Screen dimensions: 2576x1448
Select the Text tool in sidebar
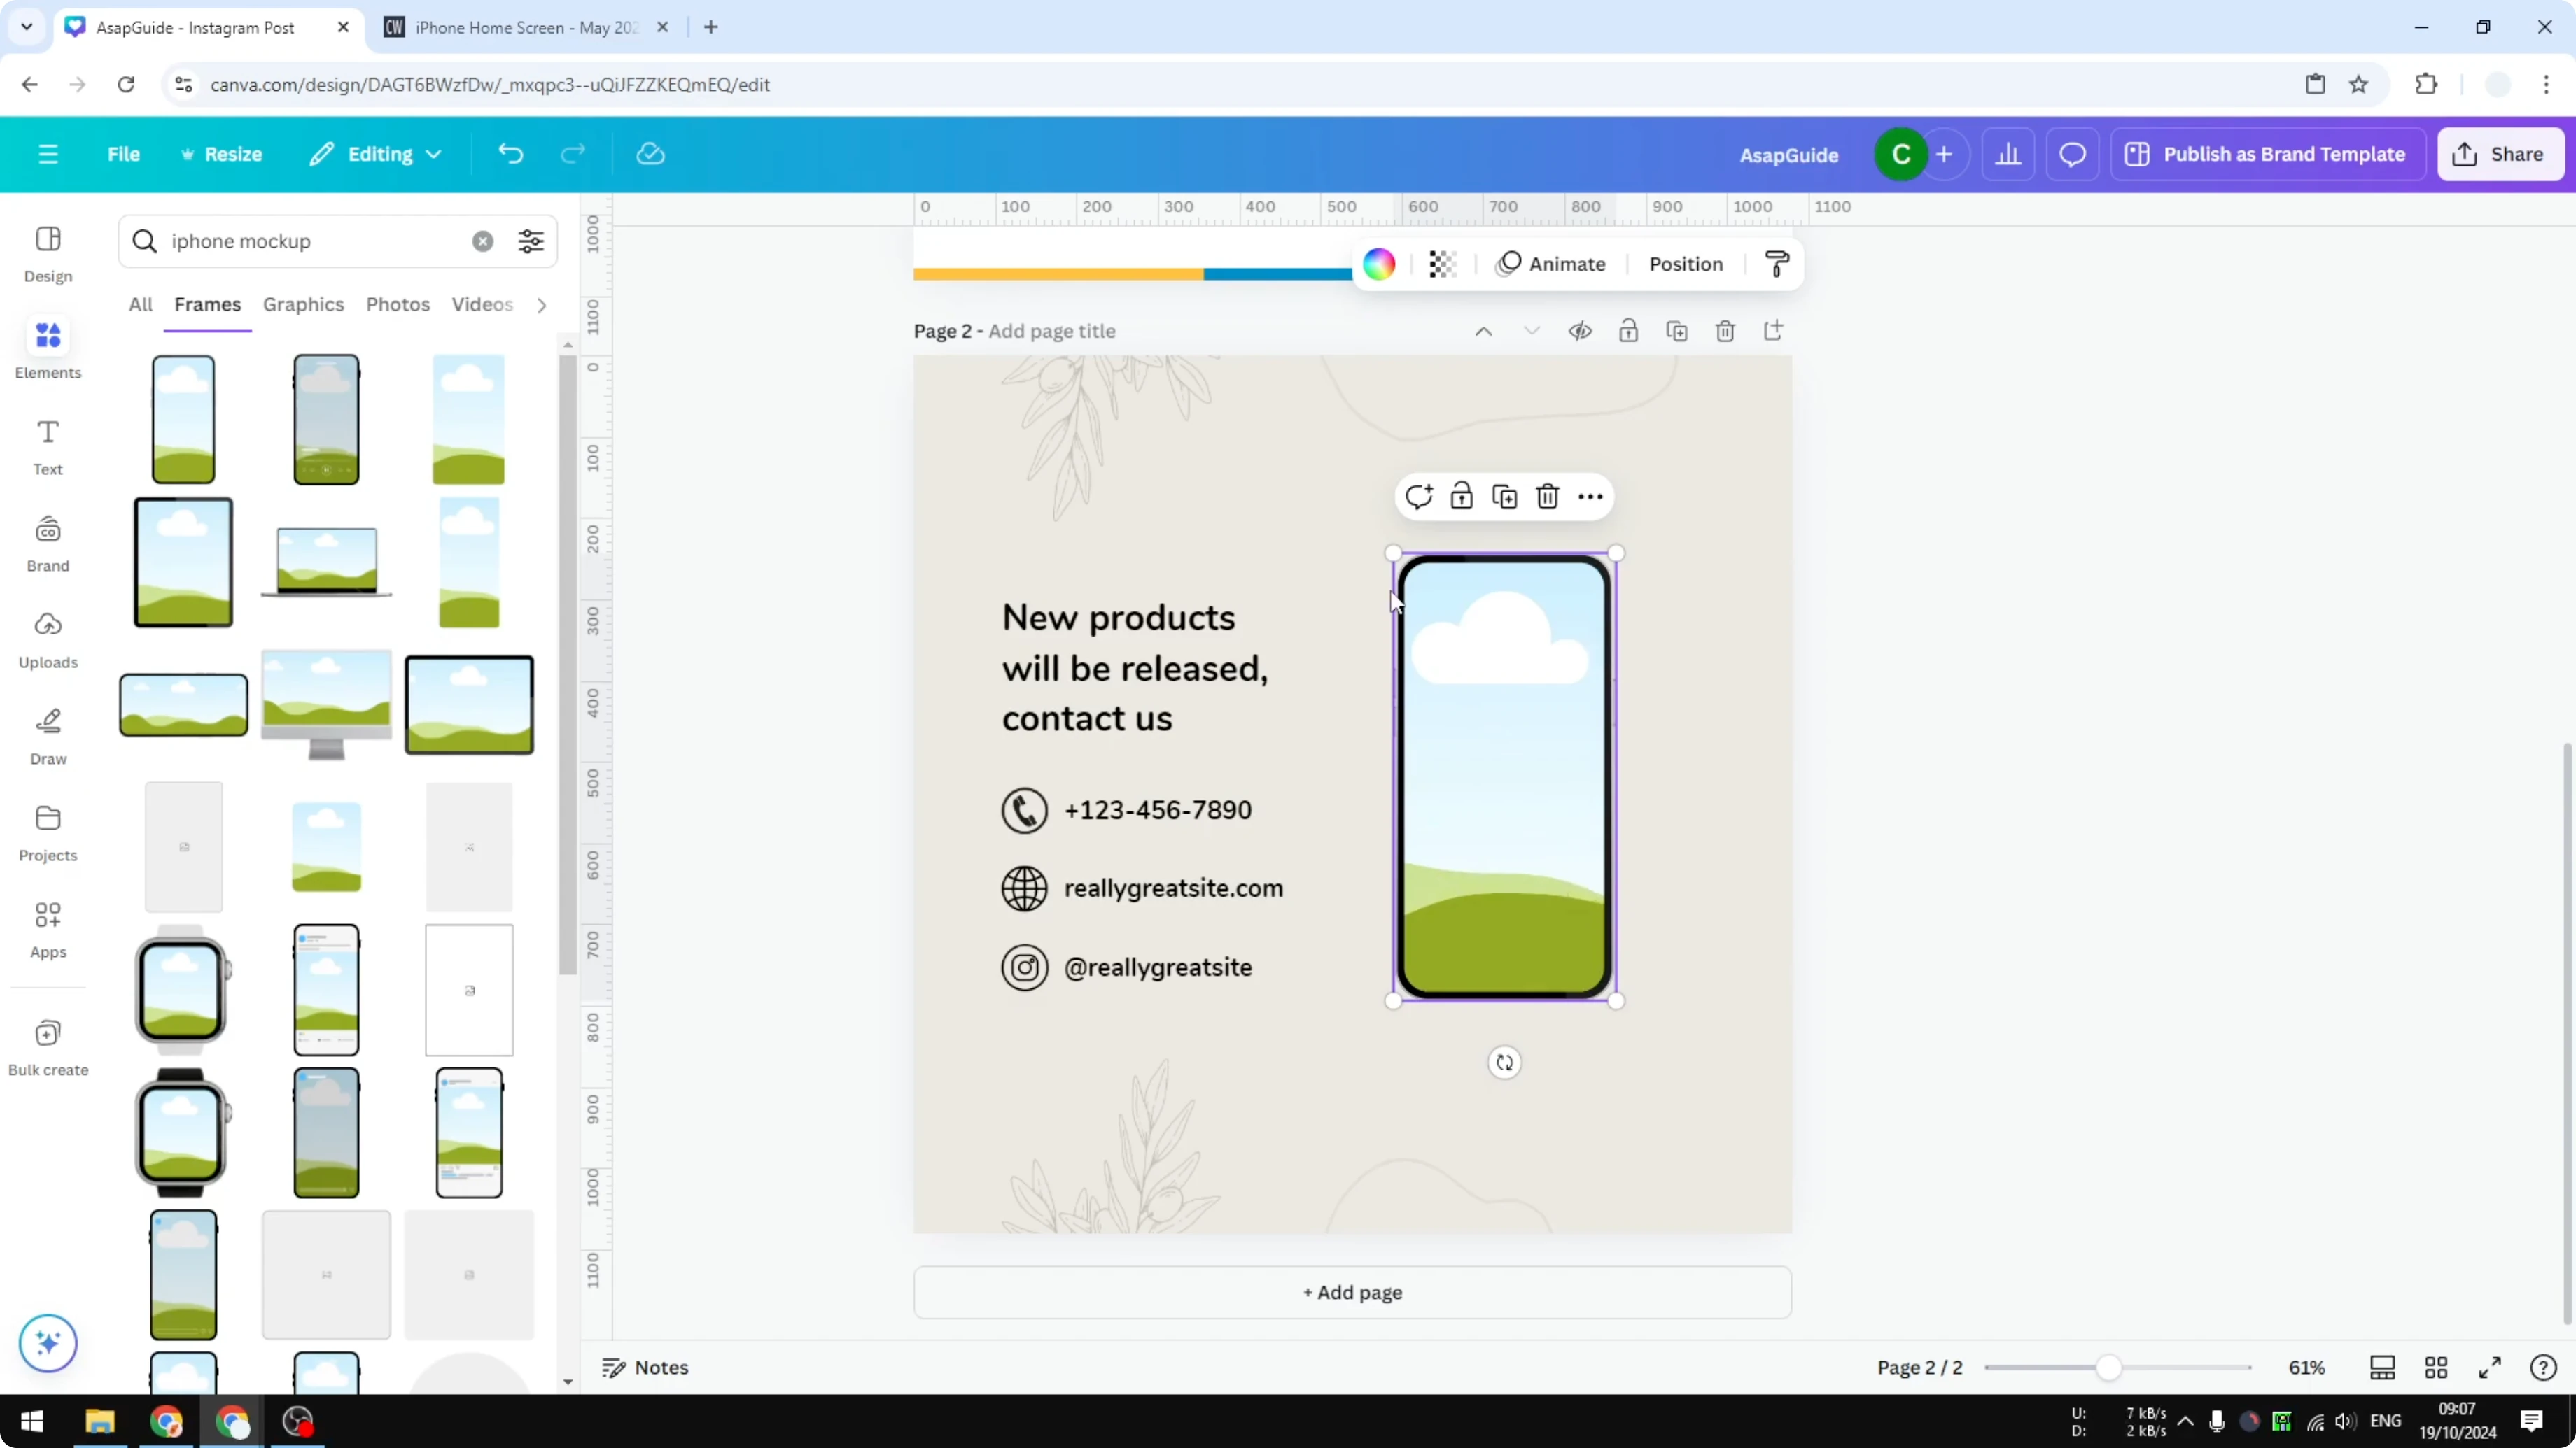47,446
